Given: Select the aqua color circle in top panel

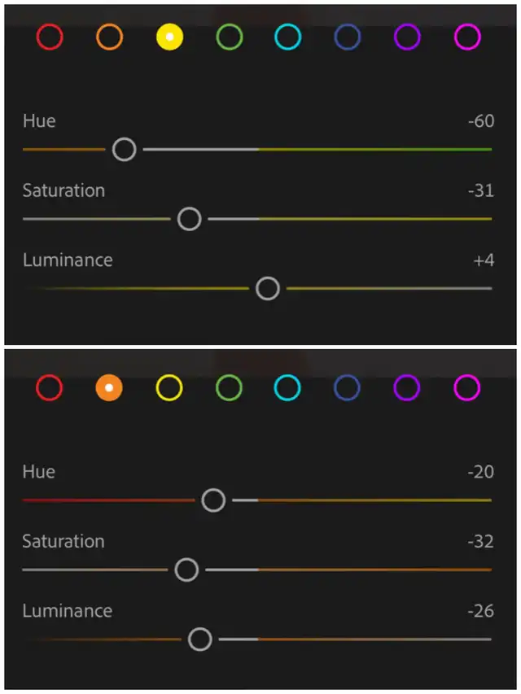Looking at the screenshot, I should [288, 37].
